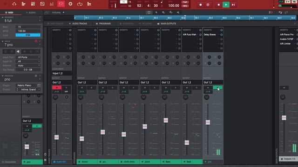Image resolution: width=298 pixels, height=167 pixels.
Task: Select the marquee selection tool in secondary toolbar
Action: [x=149, y=13]
